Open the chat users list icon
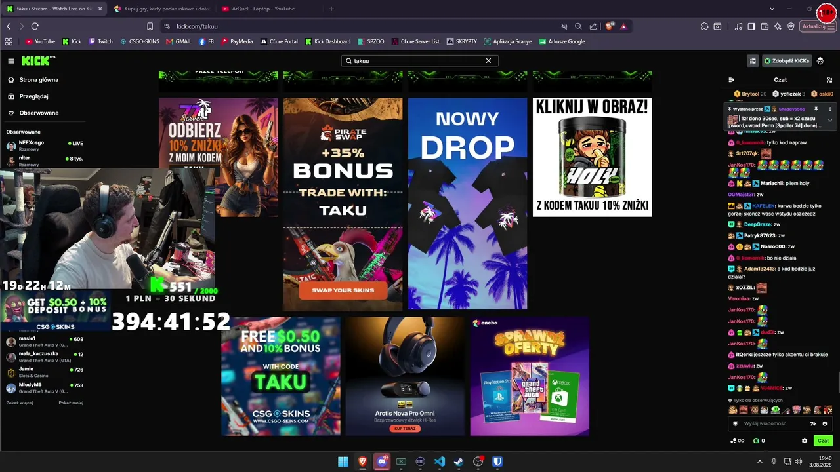Screen dimensions: 840x472 pos(829,80)
